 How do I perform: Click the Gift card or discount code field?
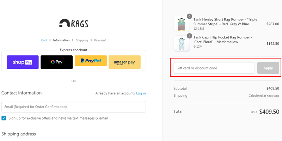[214, 68]
